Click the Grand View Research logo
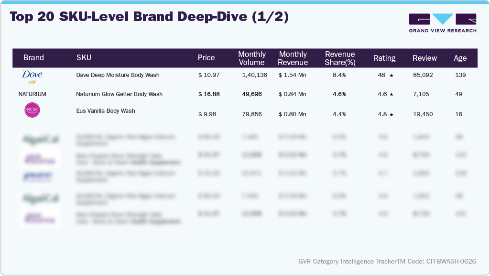The width and height of the screenshot is (490, 276). [x=443, y=23]
